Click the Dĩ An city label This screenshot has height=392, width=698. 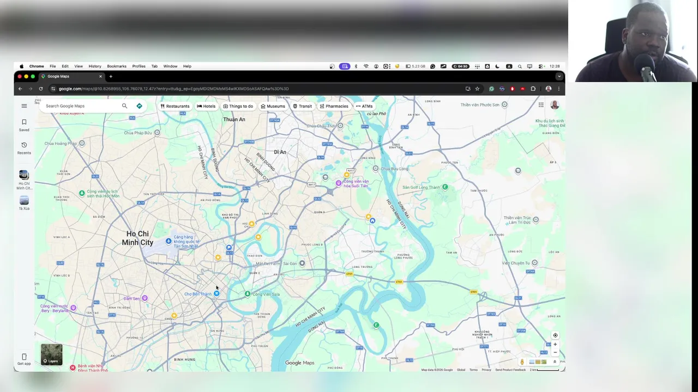pyautogui.click(x=280, y=152)
